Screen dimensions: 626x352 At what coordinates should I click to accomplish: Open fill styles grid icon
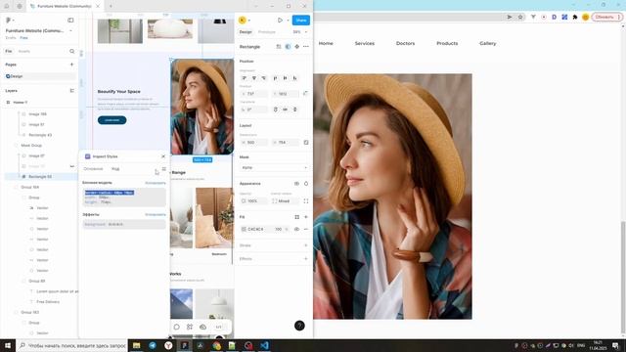pyautogui.click(x=297, y=217)
